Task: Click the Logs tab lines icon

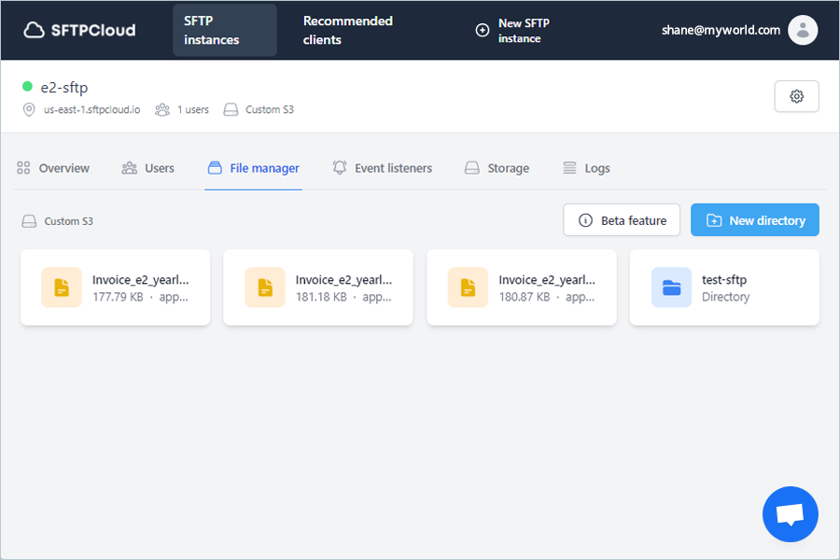Action: pyautogui.click(x=569, y=168)
